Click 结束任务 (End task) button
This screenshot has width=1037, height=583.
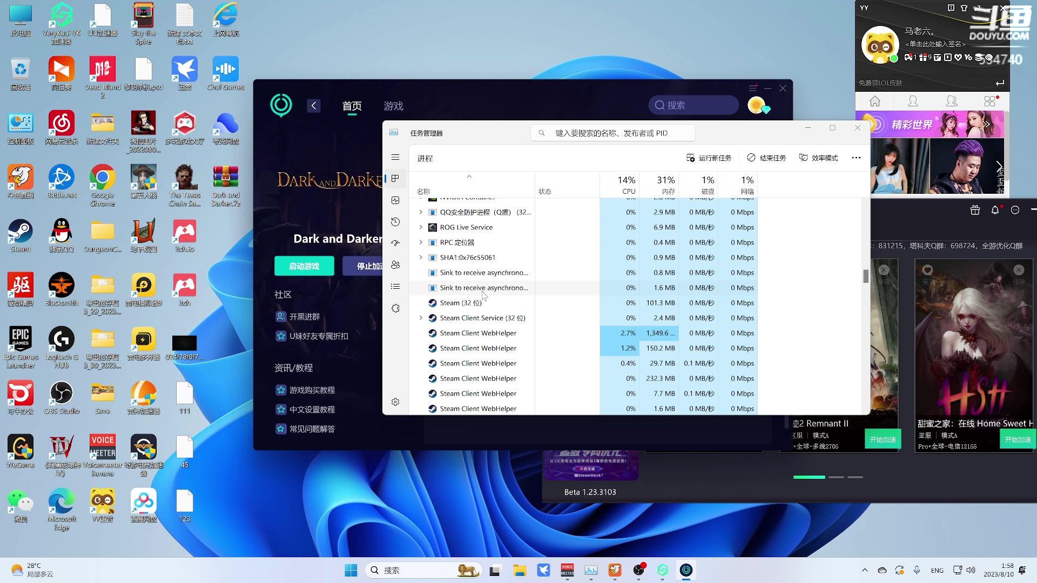click(767, 158)
